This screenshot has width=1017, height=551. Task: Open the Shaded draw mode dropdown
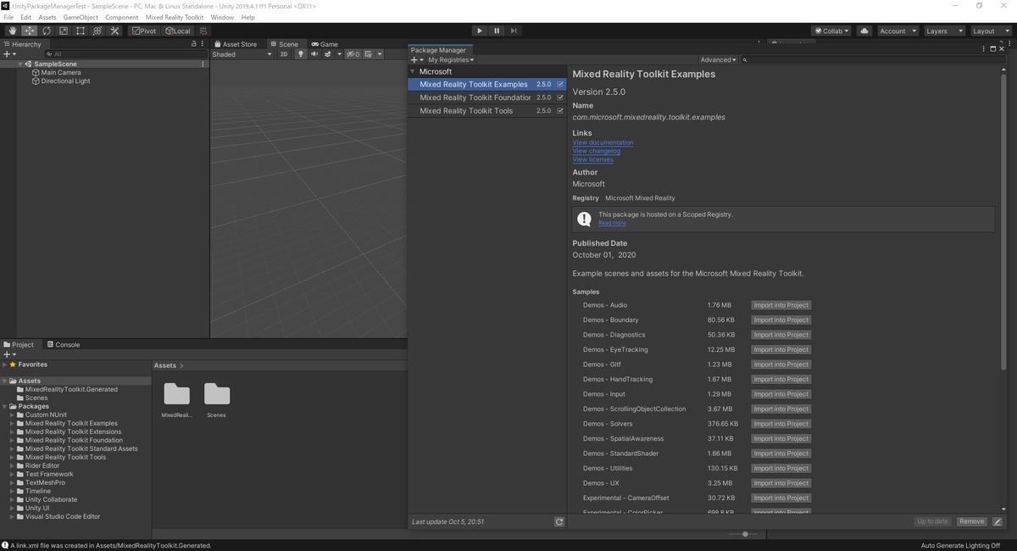click(x=242, y=54)
